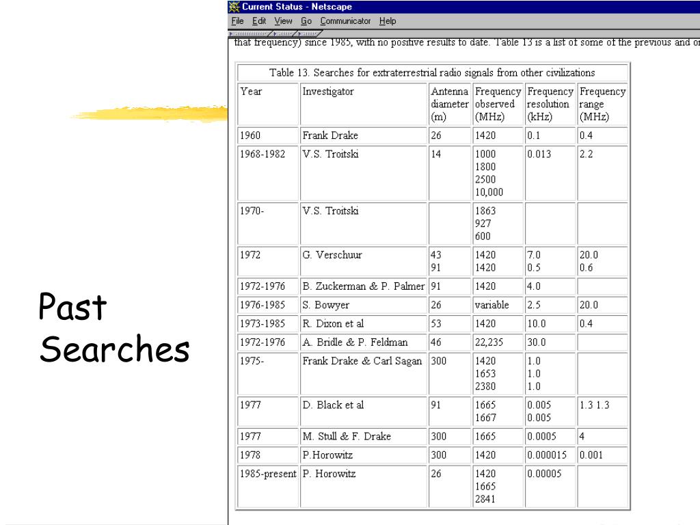
Task: Expand the first collapsed toolbar handle
Action: tap(250, 33)
